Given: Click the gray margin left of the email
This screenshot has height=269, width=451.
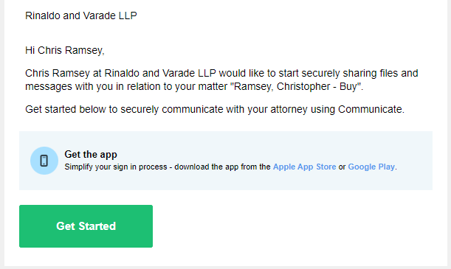Looking at the screenshot, I should pyautogui.click(x=2, y=134).
